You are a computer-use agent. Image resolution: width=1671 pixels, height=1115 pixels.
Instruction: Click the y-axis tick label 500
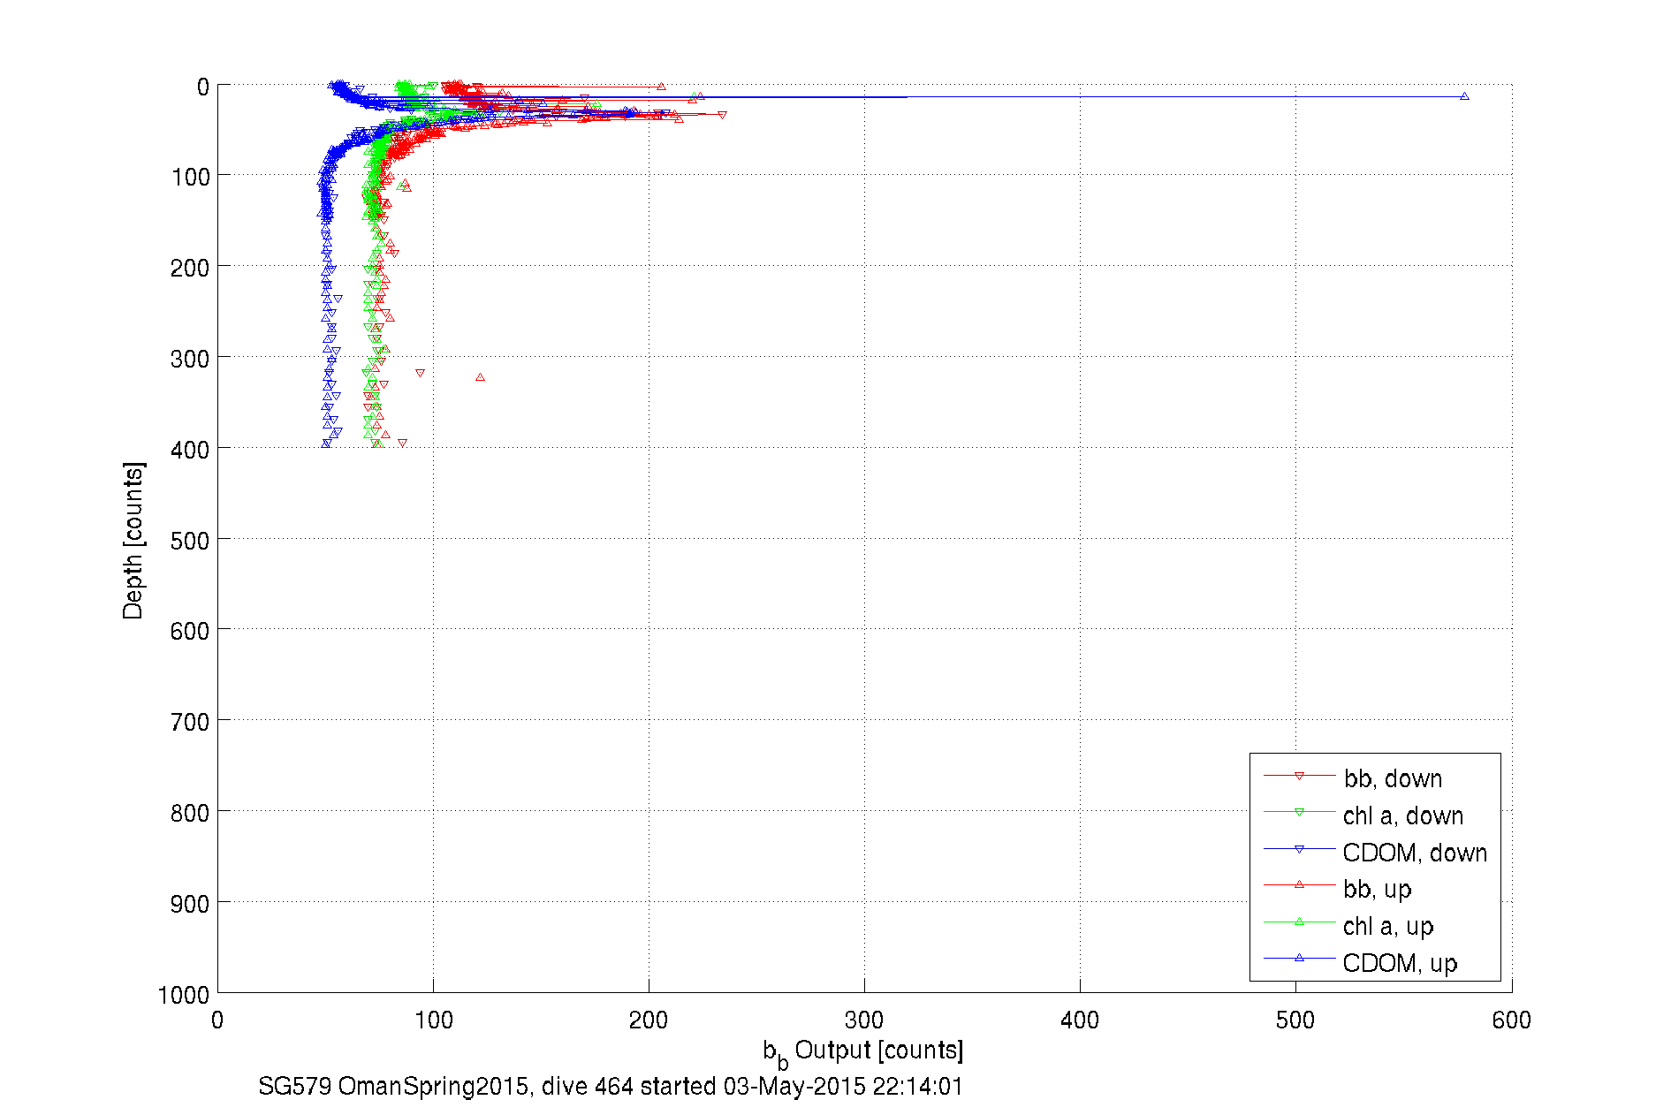coord(190,541)
